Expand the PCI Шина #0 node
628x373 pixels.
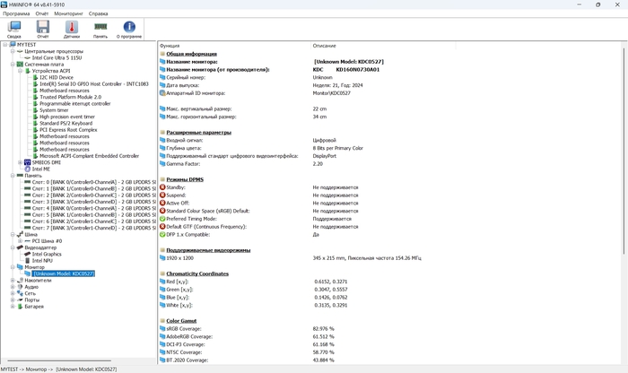click(20, 240)
